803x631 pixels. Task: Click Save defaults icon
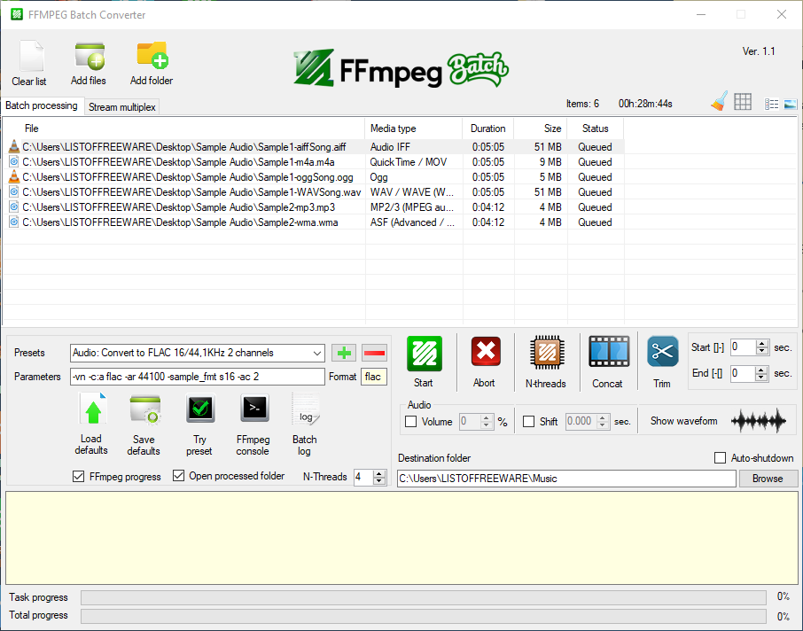click(x=145, y=409)
